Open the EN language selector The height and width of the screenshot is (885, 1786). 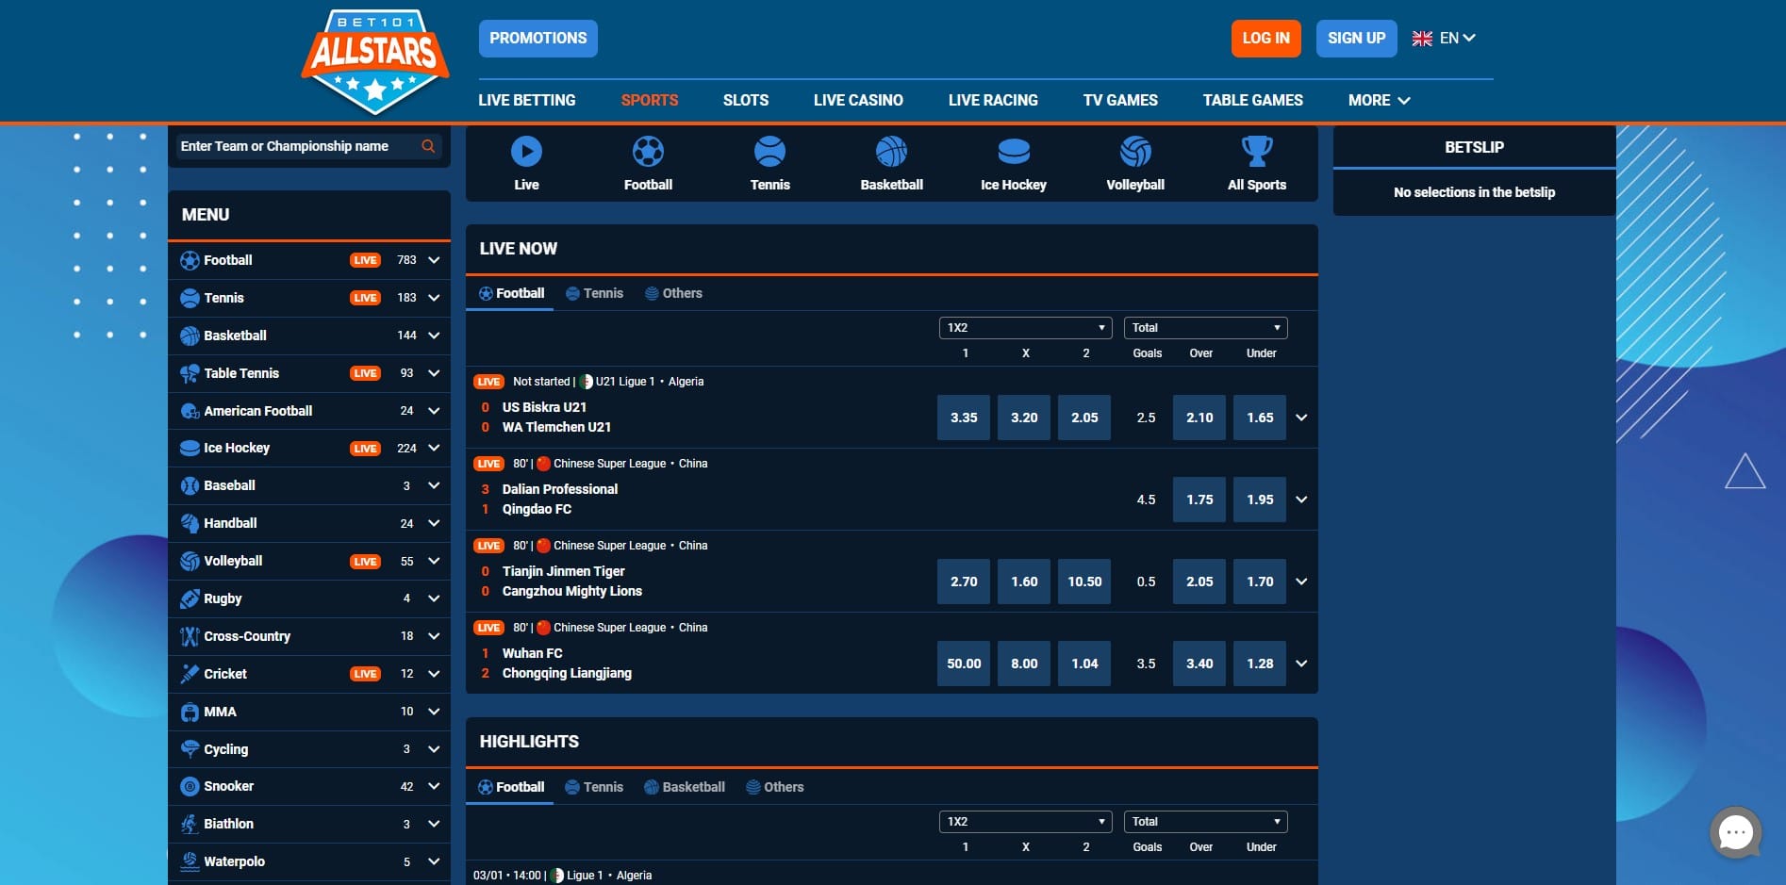(1444, 39)
